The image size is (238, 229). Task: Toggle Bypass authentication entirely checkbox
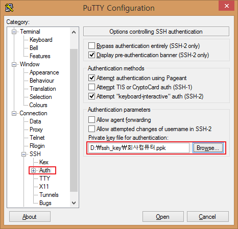(91, 46)
